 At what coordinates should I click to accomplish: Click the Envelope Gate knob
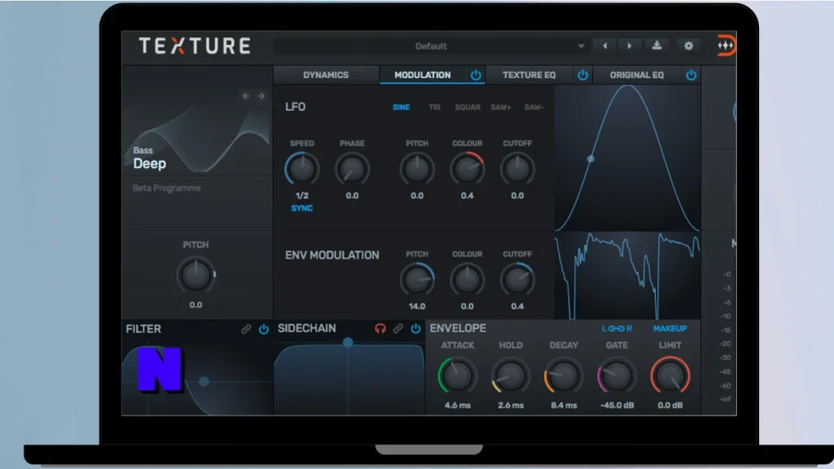[617, 376]
